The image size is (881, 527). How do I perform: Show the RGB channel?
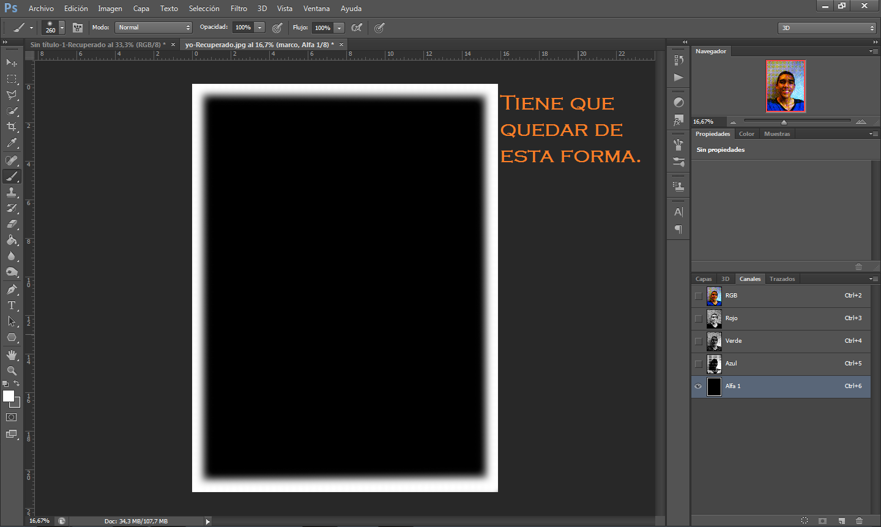click(698, 296)
